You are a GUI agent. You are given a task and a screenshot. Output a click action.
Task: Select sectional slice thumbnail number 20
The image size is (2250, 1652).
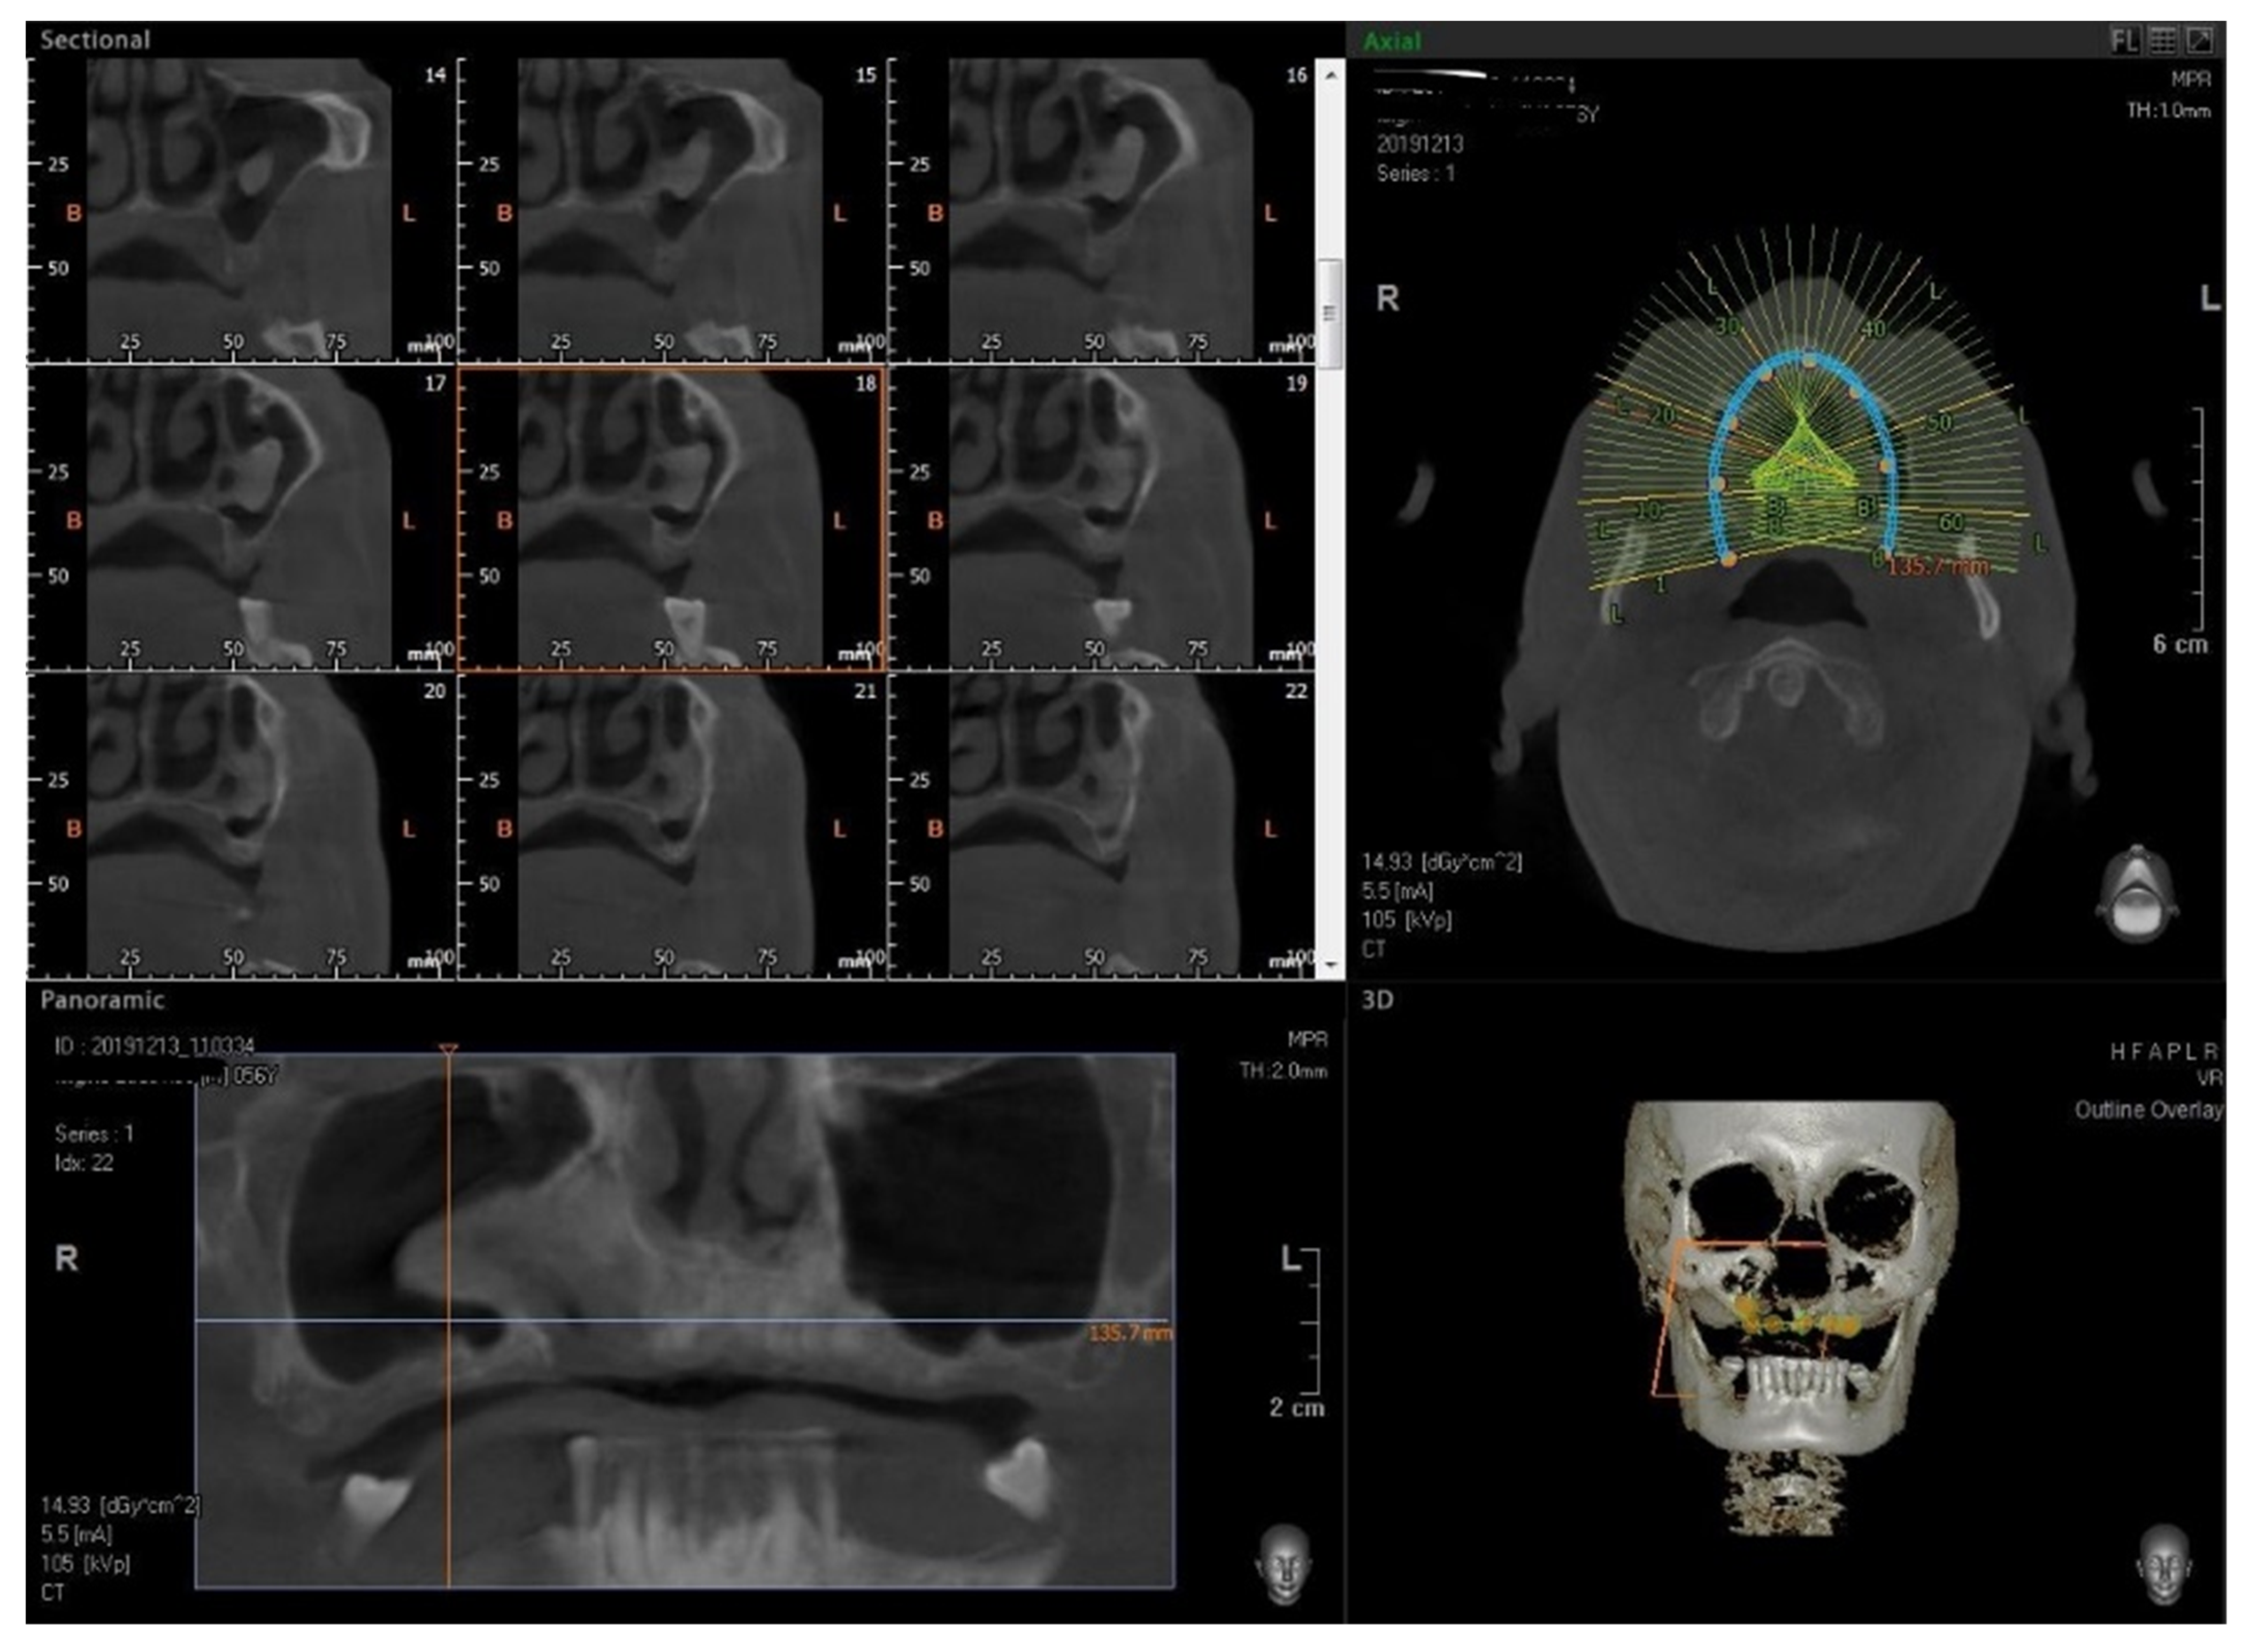240,824
